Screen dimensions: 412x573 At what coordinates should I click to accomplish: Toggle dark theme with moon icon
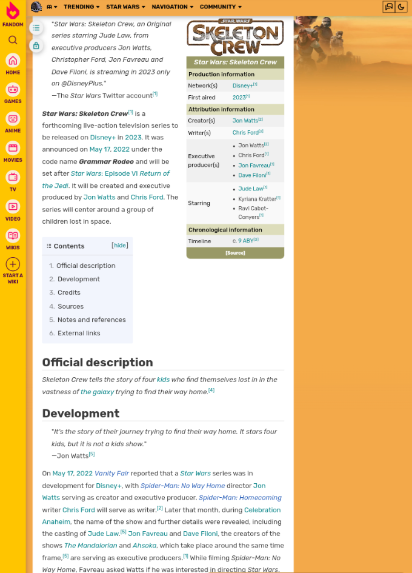401,7
